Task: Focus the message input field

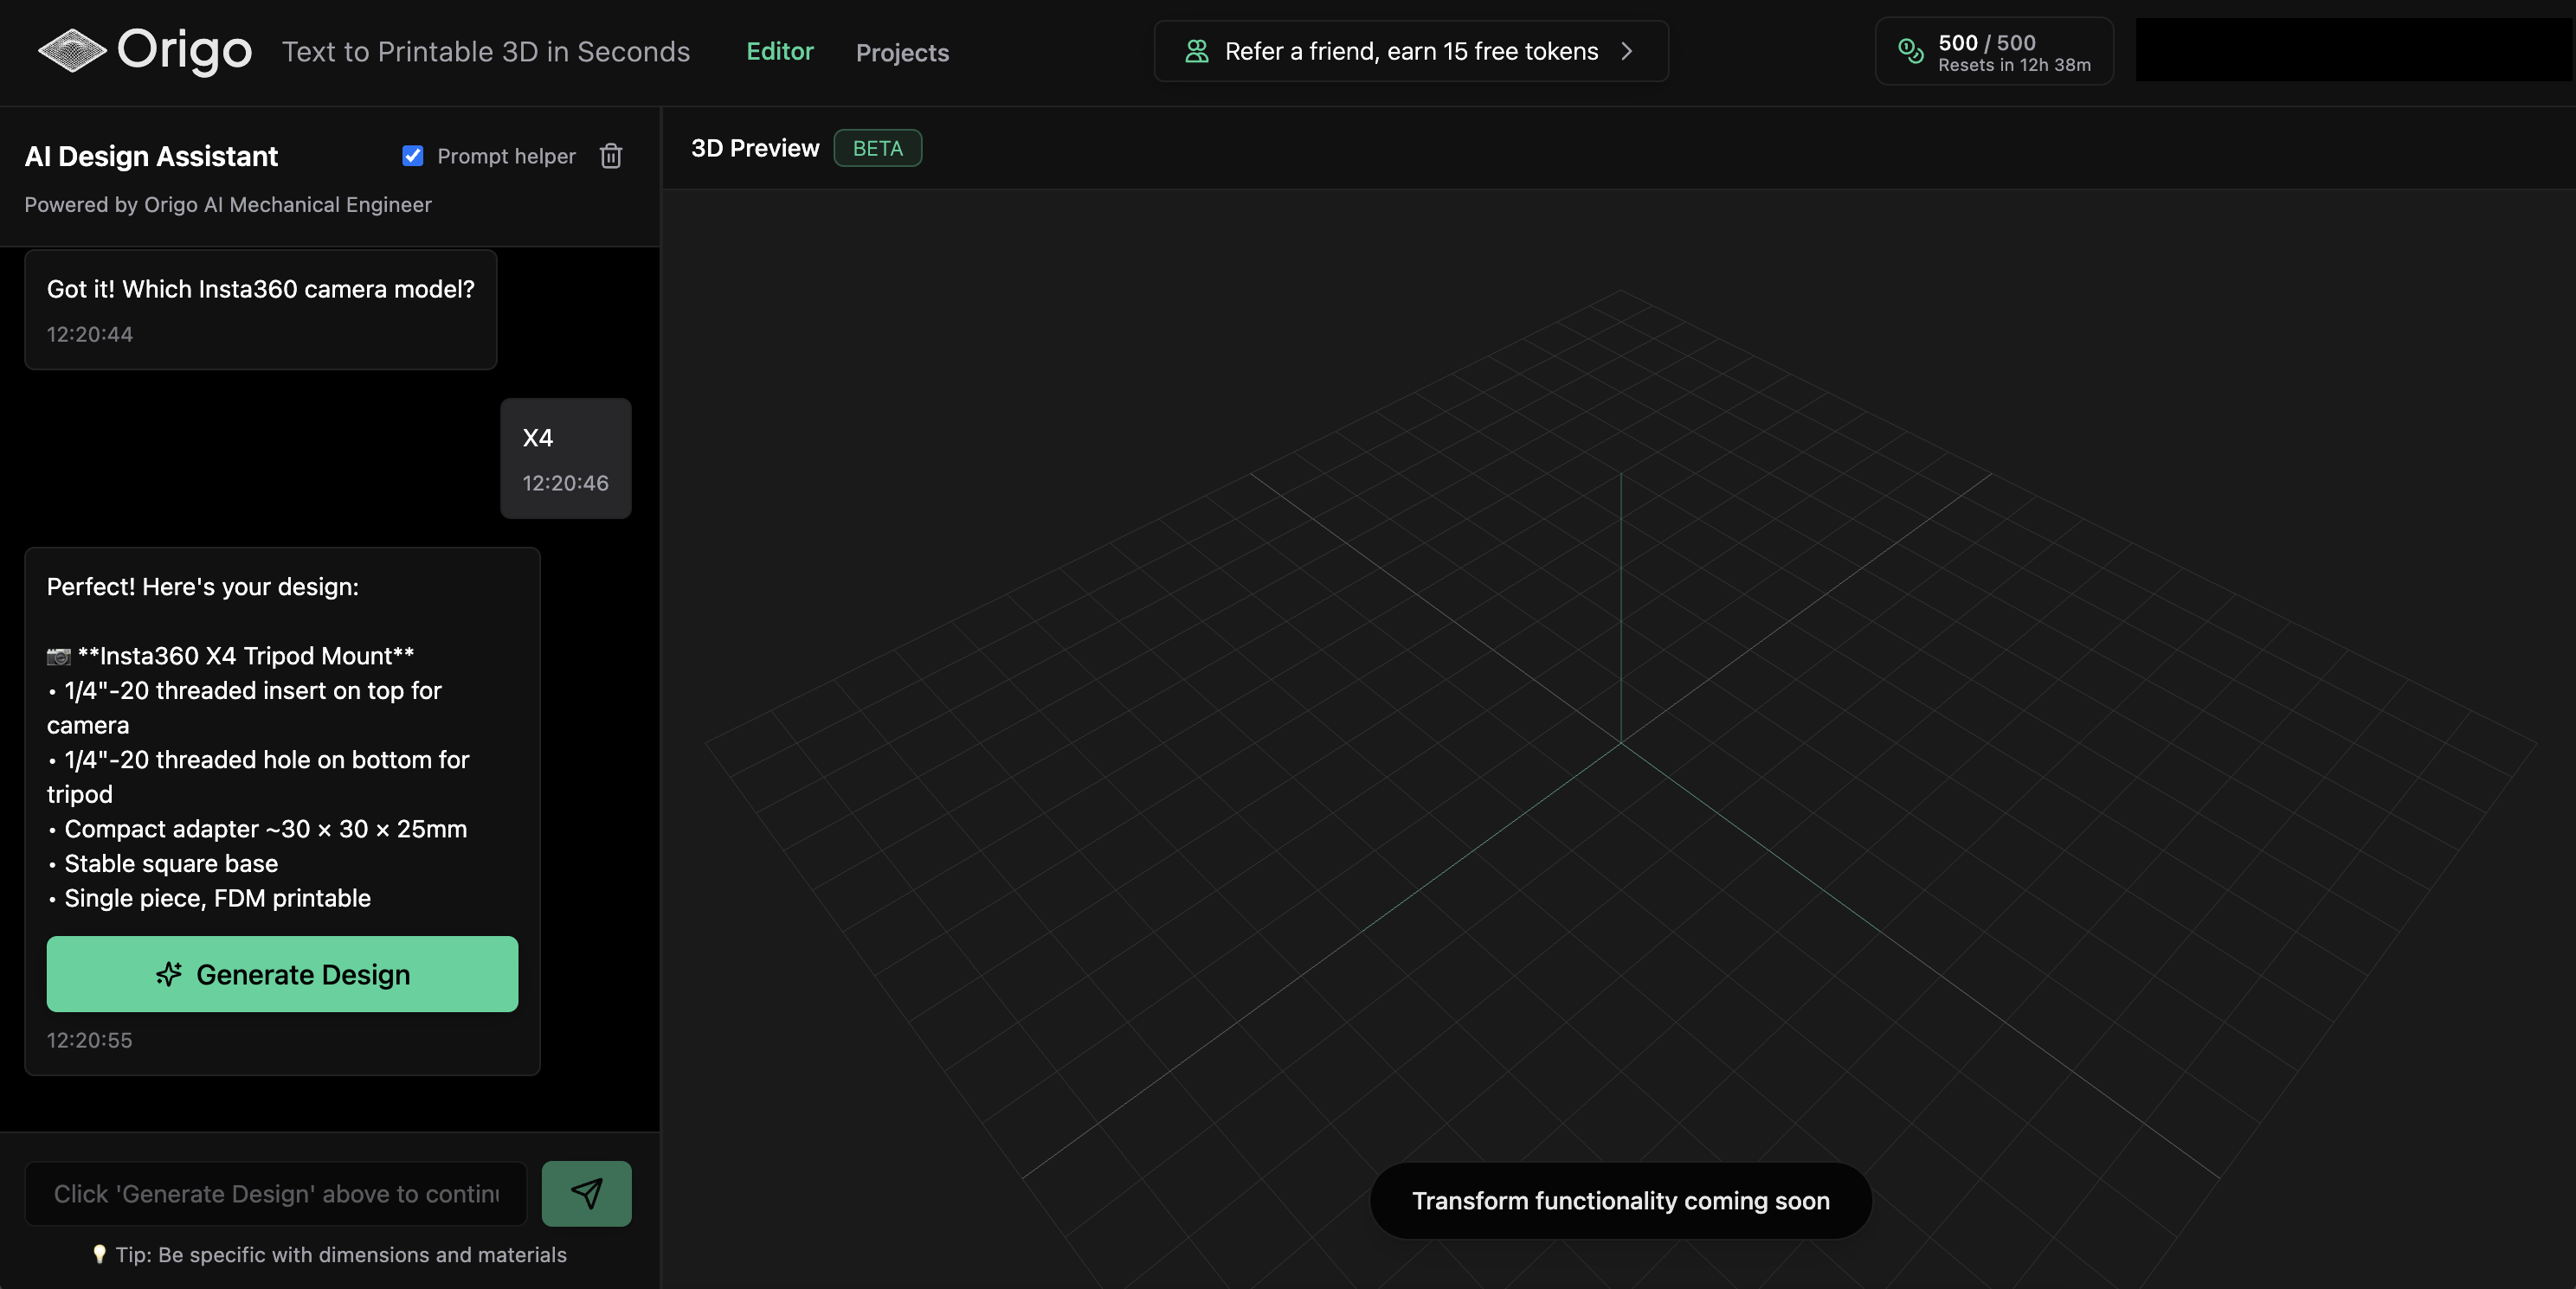Action: click(x=275, y=1192)
